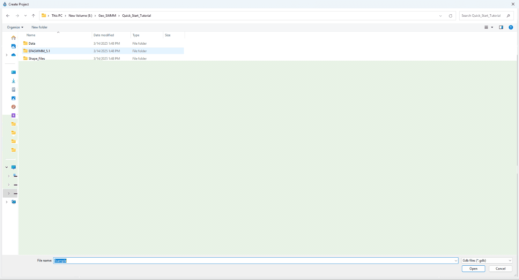
Task: Select the Downloads folder icon
Action: click(x=13, y=81)
